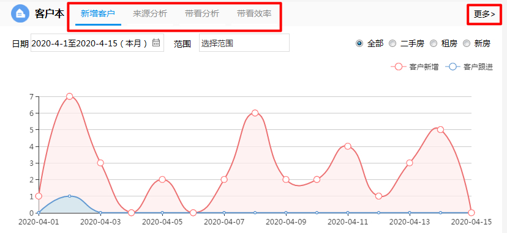Open the 带看效率 tab
The width and height of the screenshot is (507, 233).
coord(254,14)
